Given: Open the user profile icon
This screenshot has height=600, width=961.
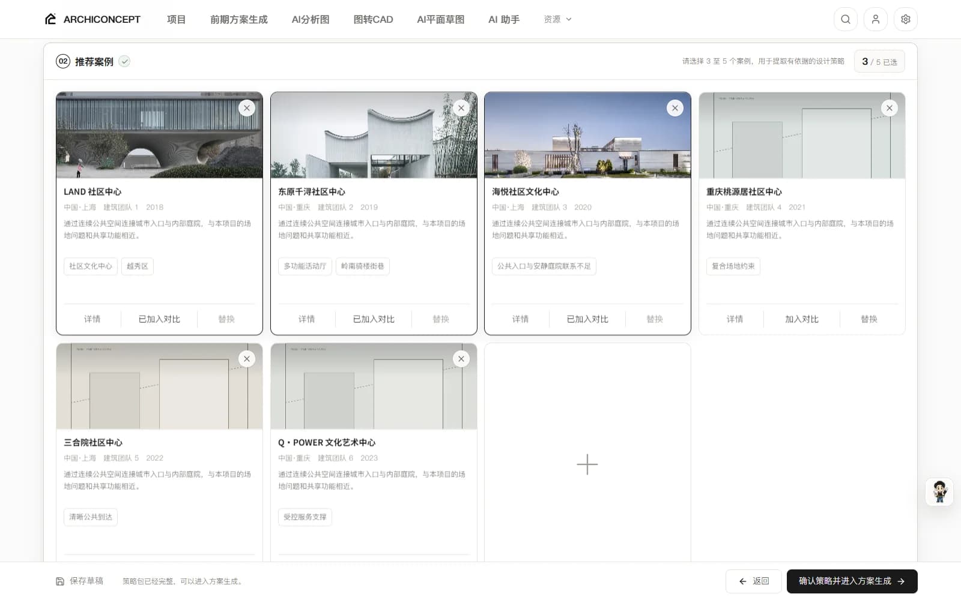Looking at the screenshot, I should pos(875,19).
